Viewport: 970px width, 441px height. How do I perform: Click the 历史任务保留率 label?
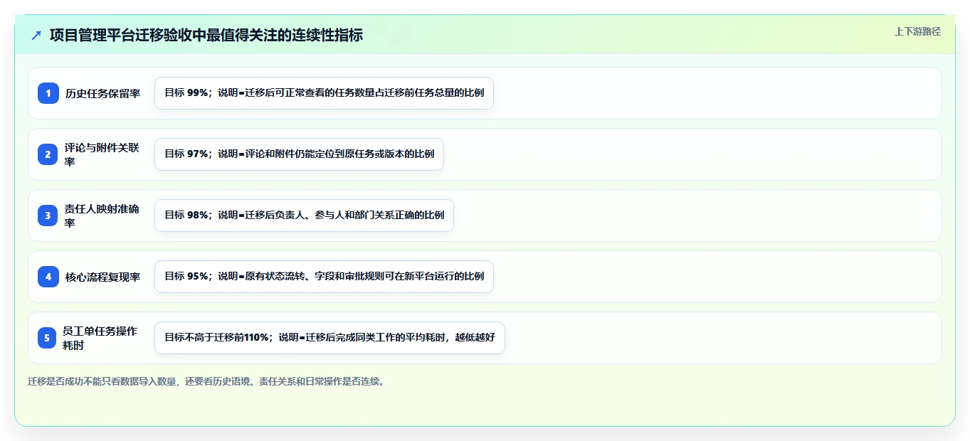[x=102, y=93]
